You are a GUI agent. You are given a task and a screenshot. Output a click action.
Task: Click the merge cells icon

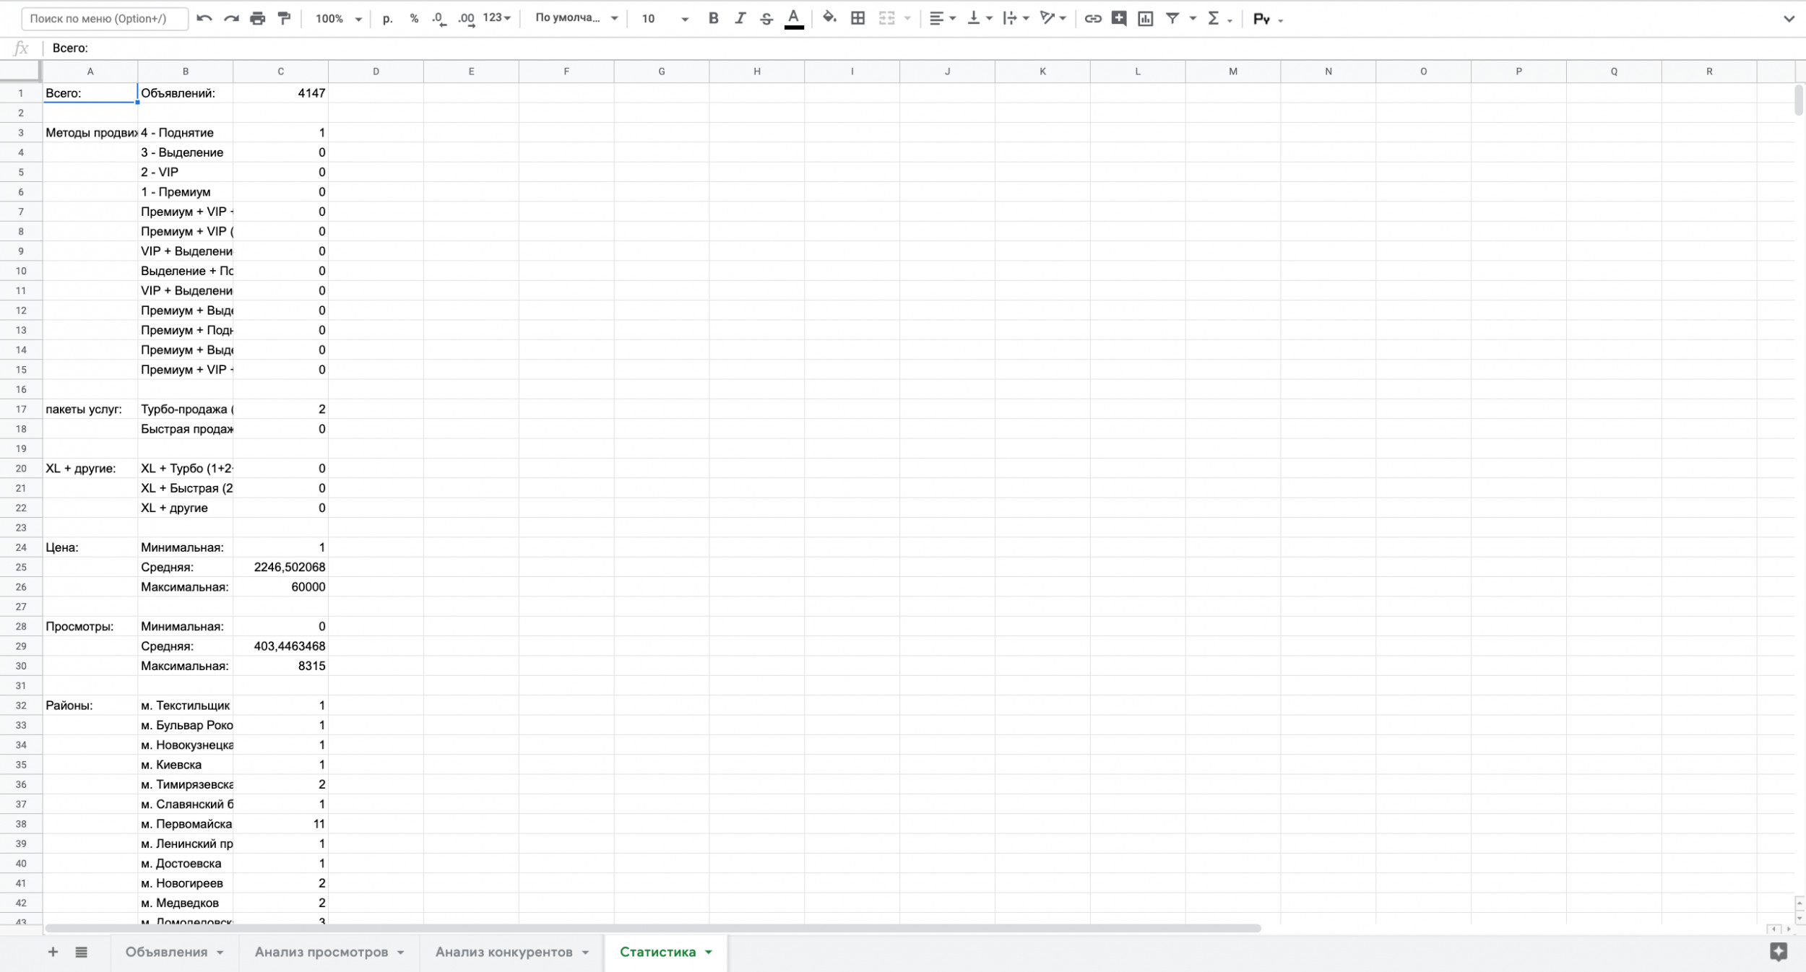click(886, 19)
